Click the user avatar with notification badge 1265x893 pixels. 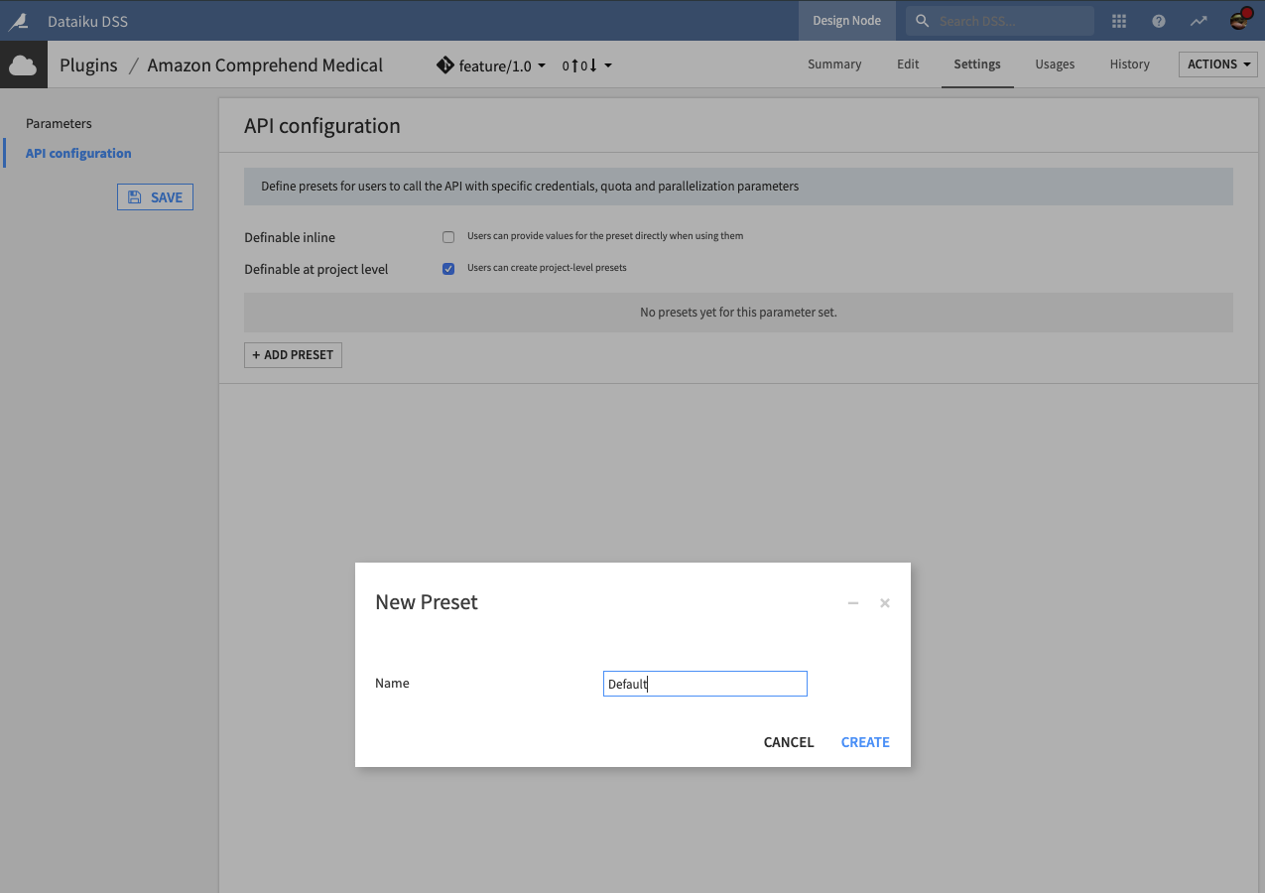(1238, 20)
